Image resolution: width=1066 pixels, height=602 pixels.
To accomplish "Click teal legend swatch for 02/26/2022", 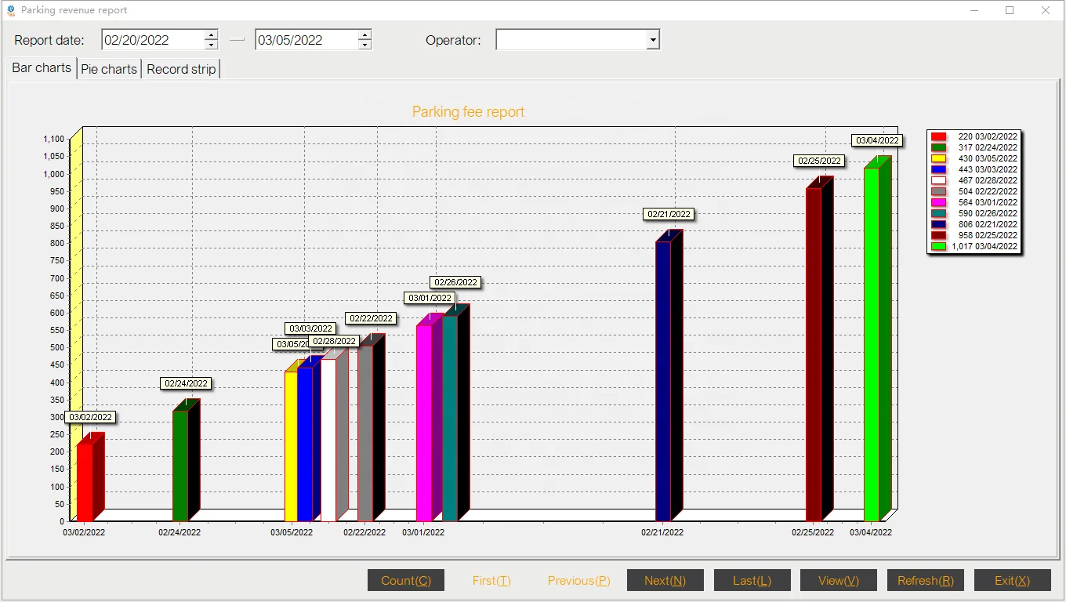I will tap(938, 213).
